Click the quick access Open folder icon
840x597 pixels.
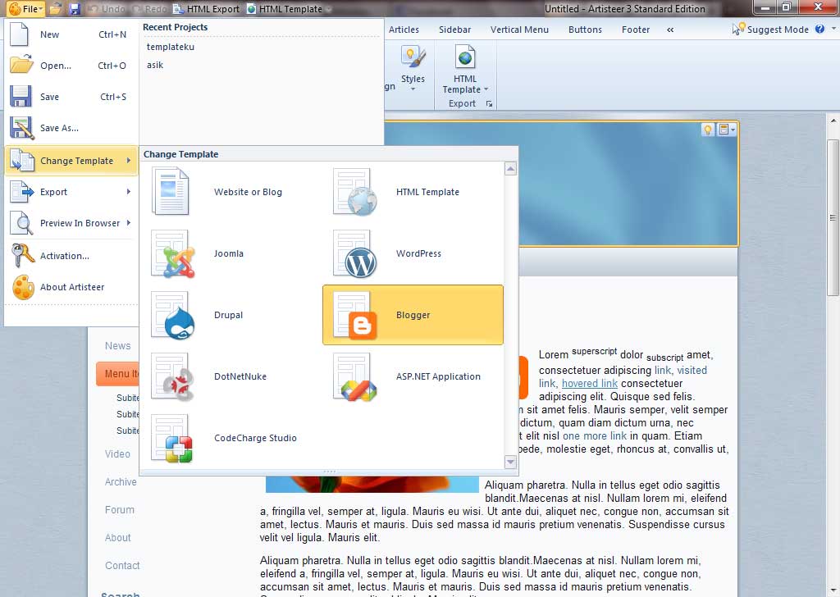pyautogui.click(x=56, y=8)
